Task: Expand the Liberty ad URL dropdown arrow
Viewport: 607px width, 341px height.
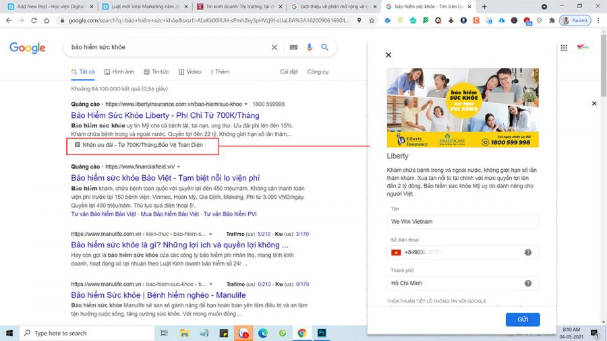Action: click(x=245, y=104)
